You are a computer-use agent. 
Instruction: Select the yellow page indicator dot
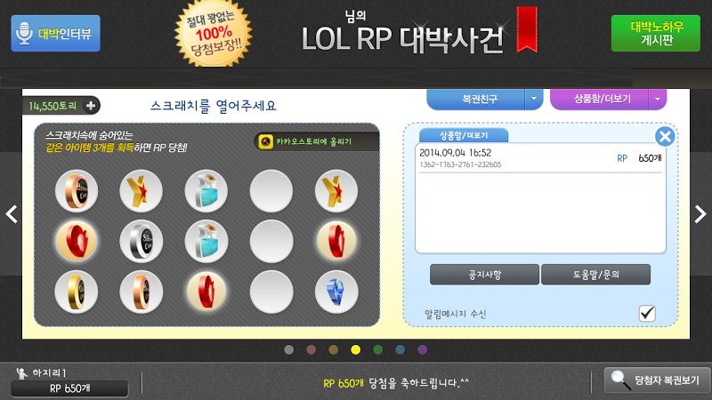[x=355, y=349]
